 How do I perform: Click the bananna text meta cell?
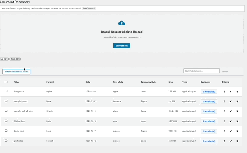117,101
